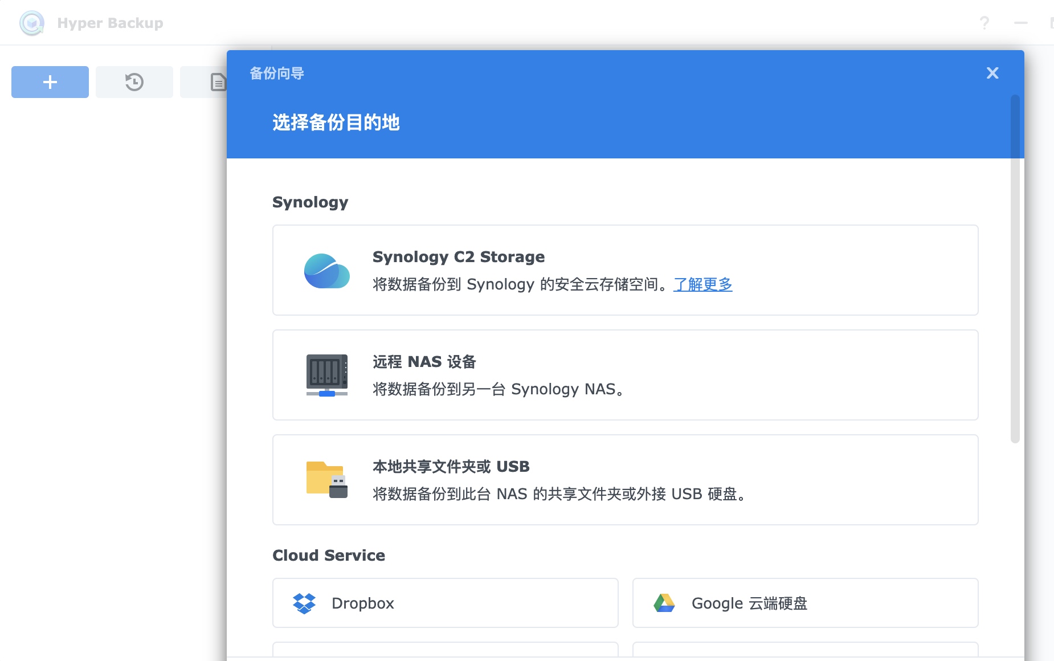
Task: Click the Hyper Backup window title text
Action: pos(111,23)
